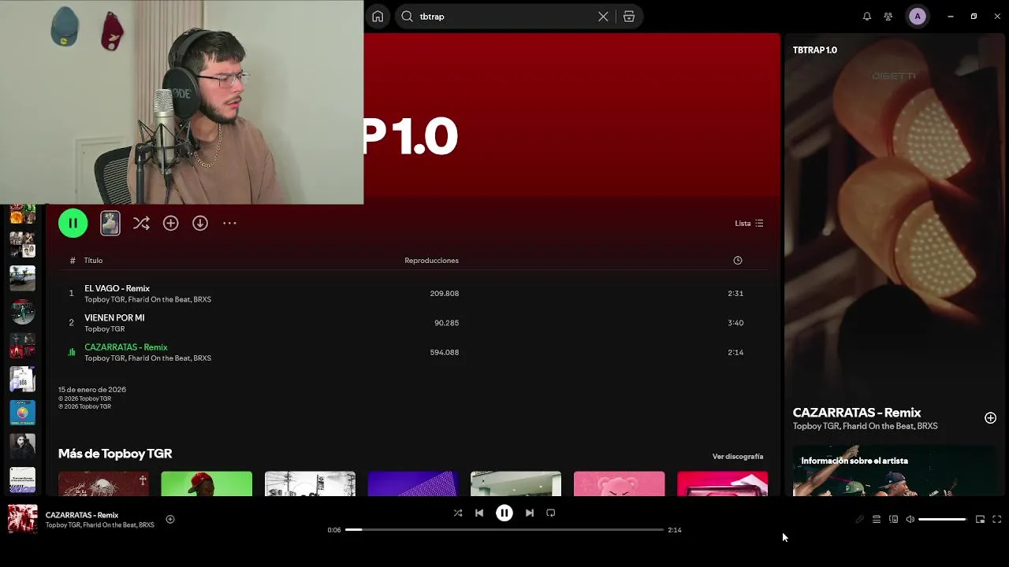Open Friend Activity icon
1009x567 pixels.
pyautogui.click(x=888, y=17)
